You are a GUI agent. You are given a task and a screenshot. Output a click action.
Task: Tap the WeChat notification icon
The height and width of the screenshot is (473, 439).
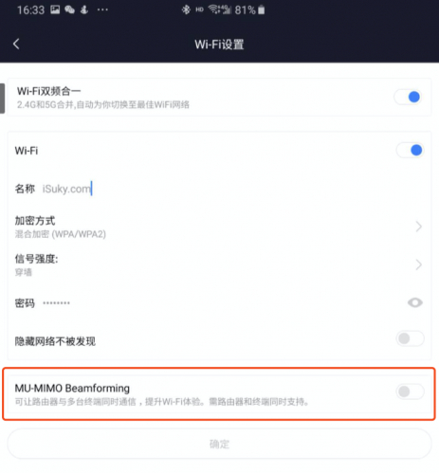(69, 9)
